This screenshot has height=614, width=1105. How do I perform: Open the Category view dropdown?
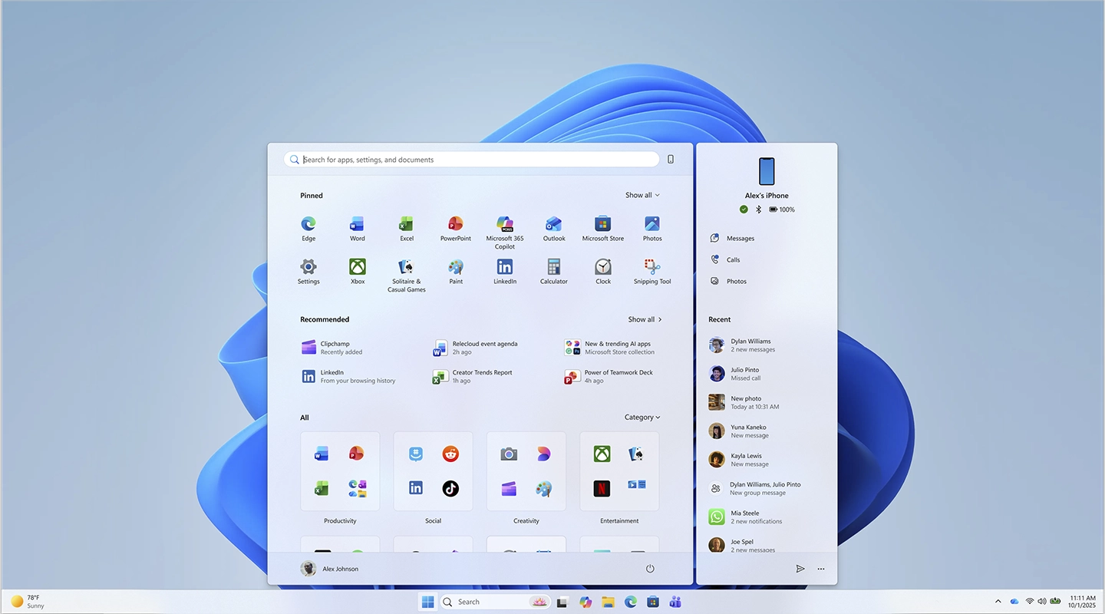click(x=642, y=418)
